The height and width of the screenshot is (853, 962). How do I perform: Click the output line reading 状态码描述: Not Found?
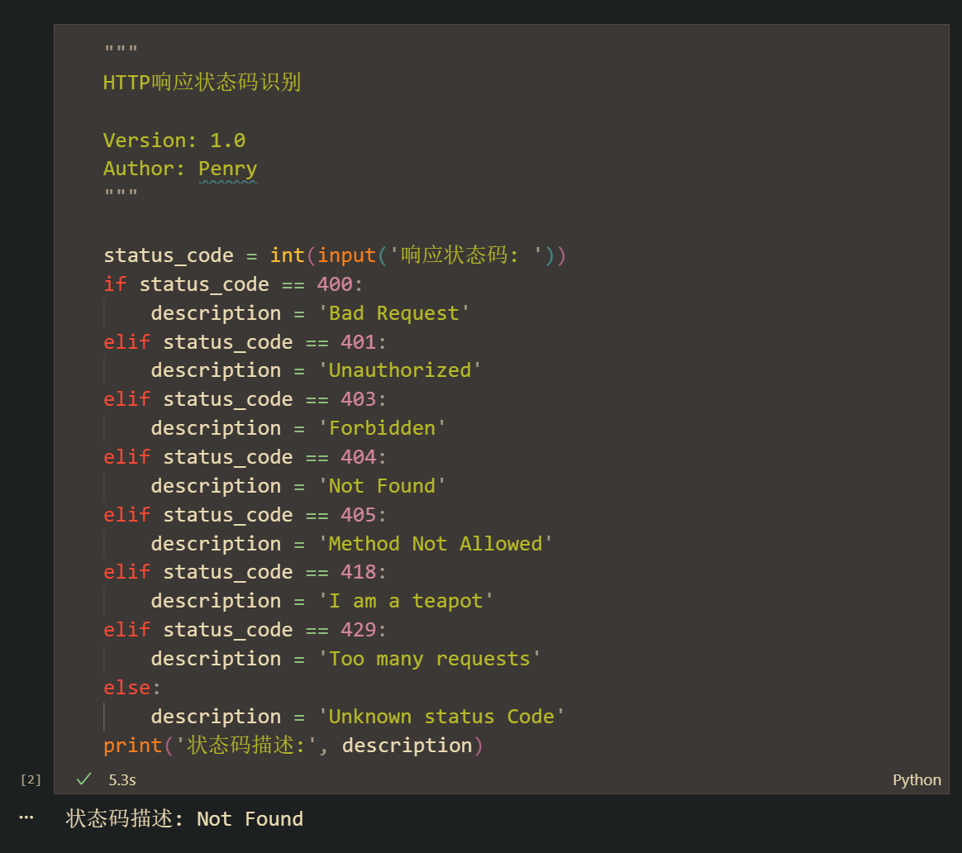[184, 819]
